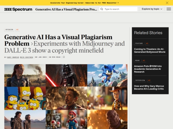The width and height of the screenshot is (173, 129).
Task: Click the two desert figures image
Action: pyautogui.click(x=25, y=119)
